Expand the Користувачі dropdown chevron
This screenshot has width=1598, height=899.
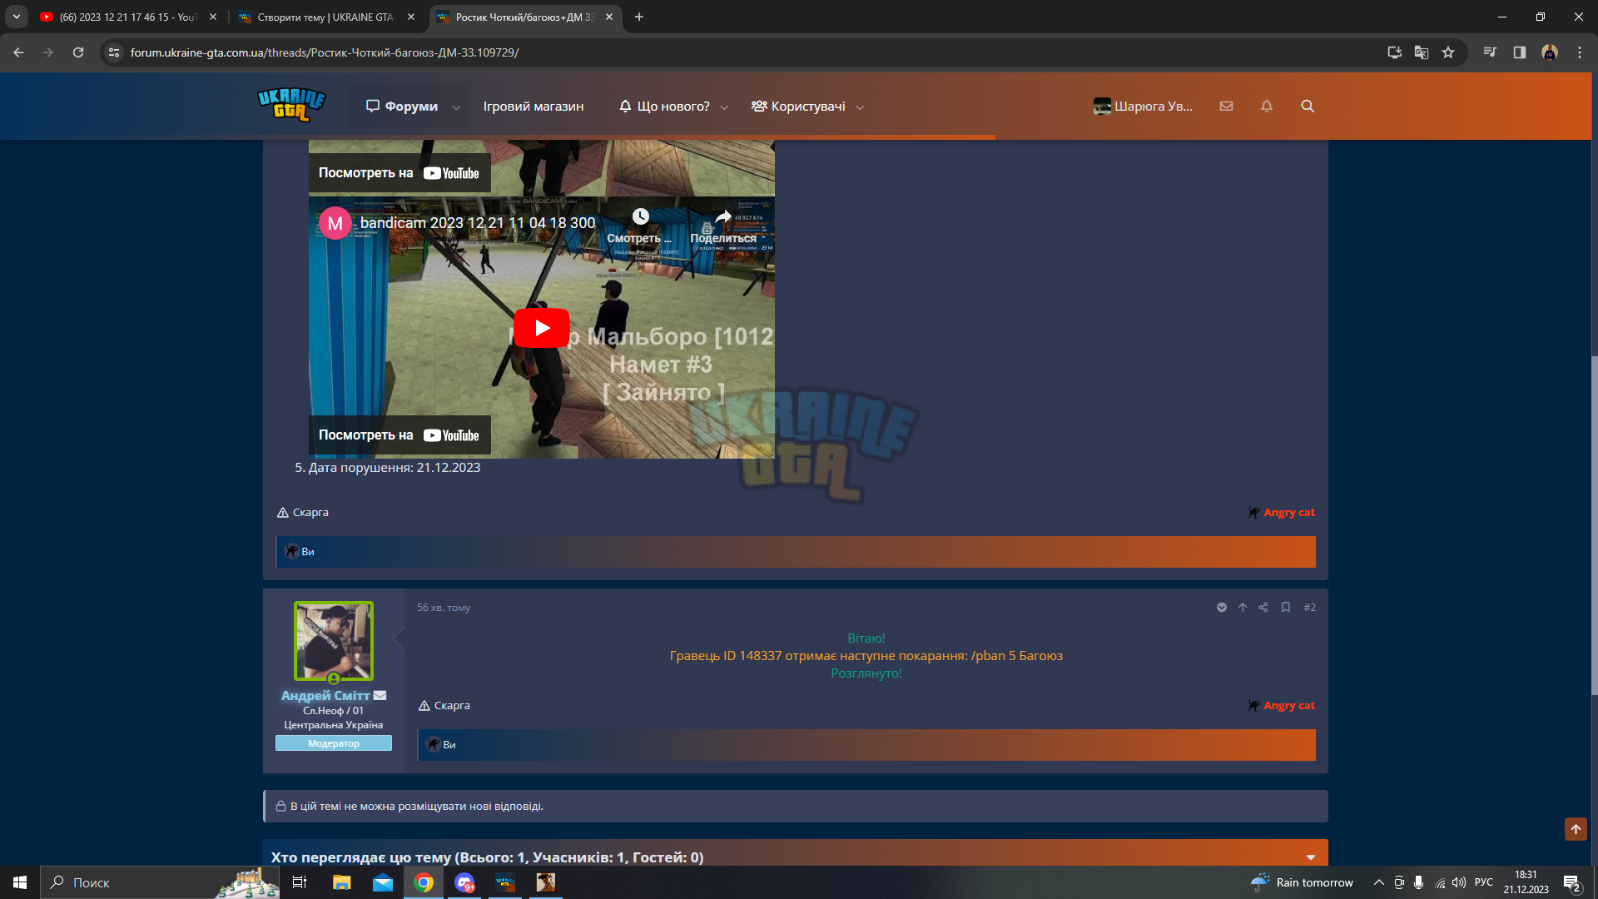click(x=860, y=107)
